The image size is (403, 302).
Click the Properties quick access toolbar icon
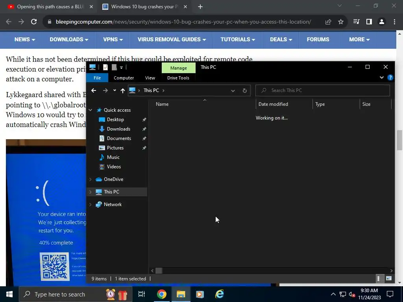coord(105,67)
